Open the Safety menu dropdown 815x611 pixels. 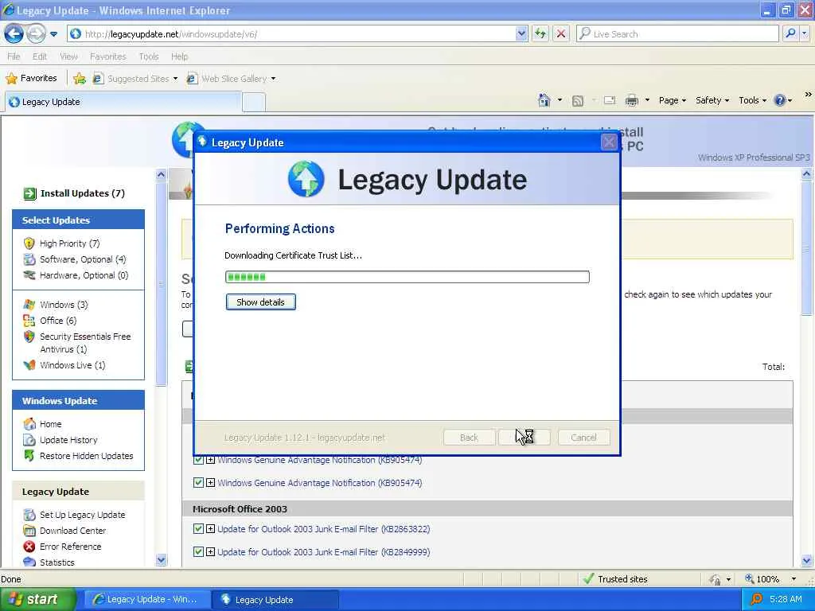tap(712, 100)
